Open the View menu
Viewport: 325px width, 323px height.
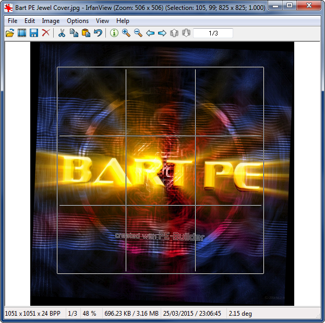102,21
